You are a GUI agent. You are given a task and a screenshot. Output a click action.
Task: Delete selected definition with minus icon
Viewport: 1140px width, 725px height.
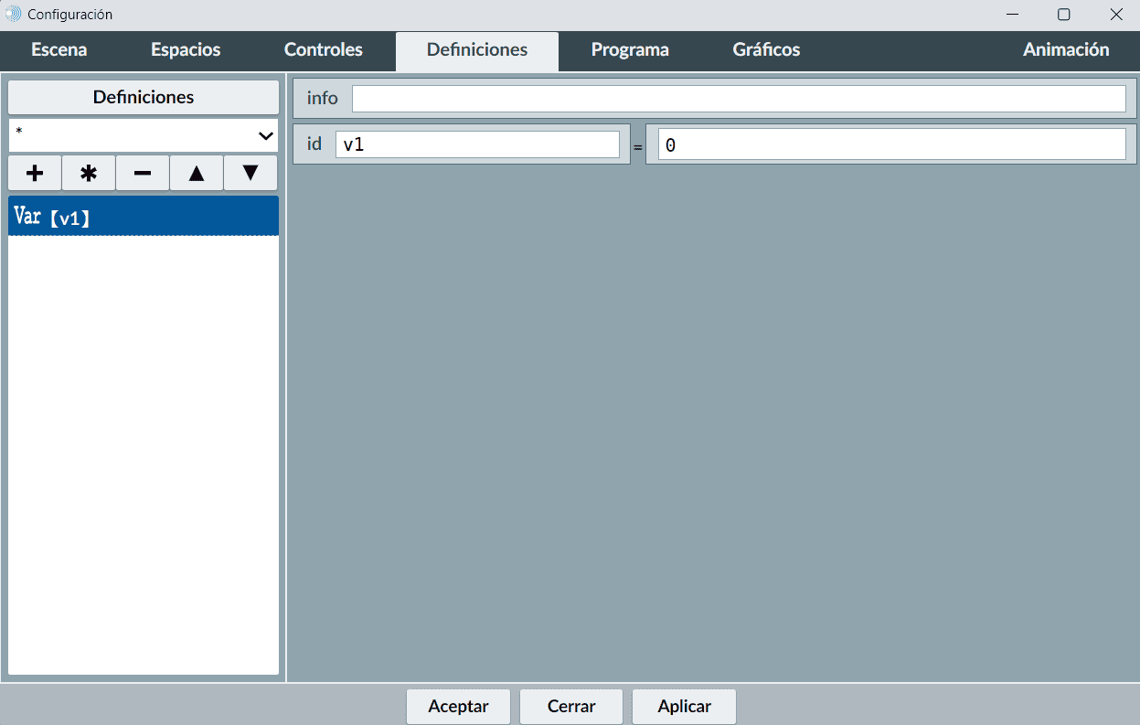(143, 173)
